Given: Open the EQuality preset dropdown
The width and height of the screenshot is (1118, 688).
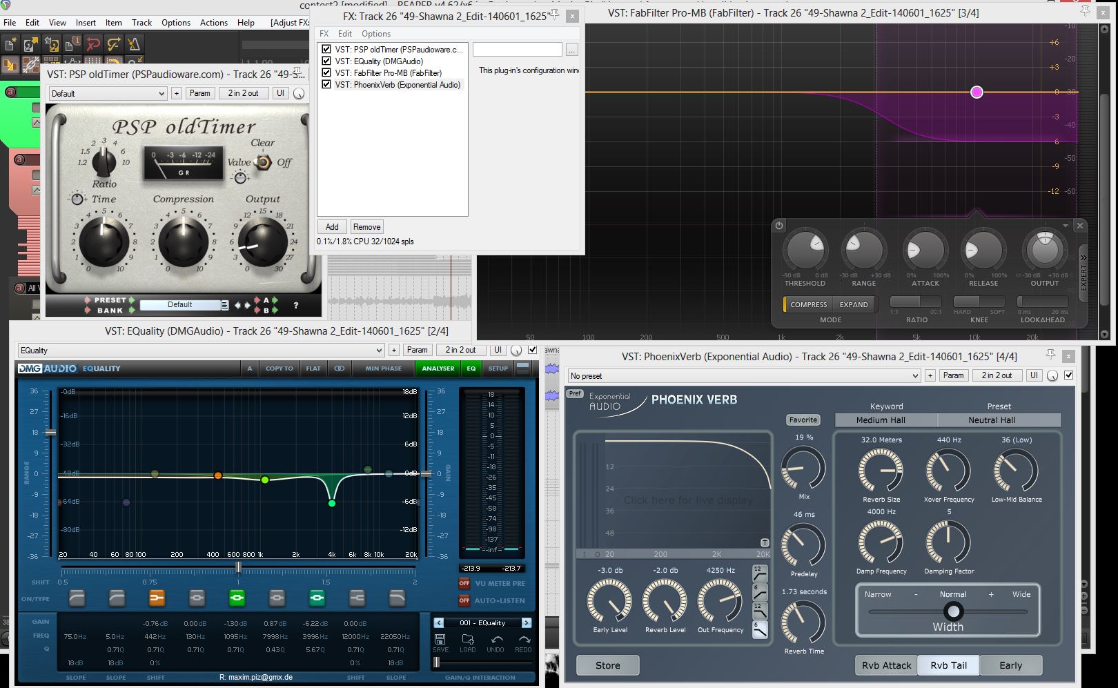Looking at the screenshot, I should click(200, 350).
